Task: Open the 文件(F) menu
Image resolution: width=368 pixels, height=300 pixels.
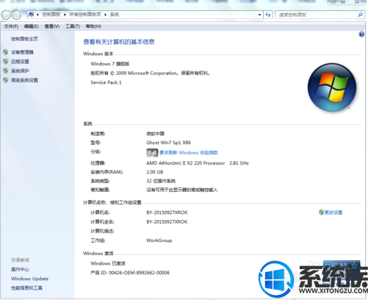Action: coord(11,26)
